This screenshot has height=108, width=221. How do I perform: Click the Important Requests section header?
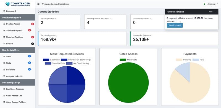(x=18, y=18)
